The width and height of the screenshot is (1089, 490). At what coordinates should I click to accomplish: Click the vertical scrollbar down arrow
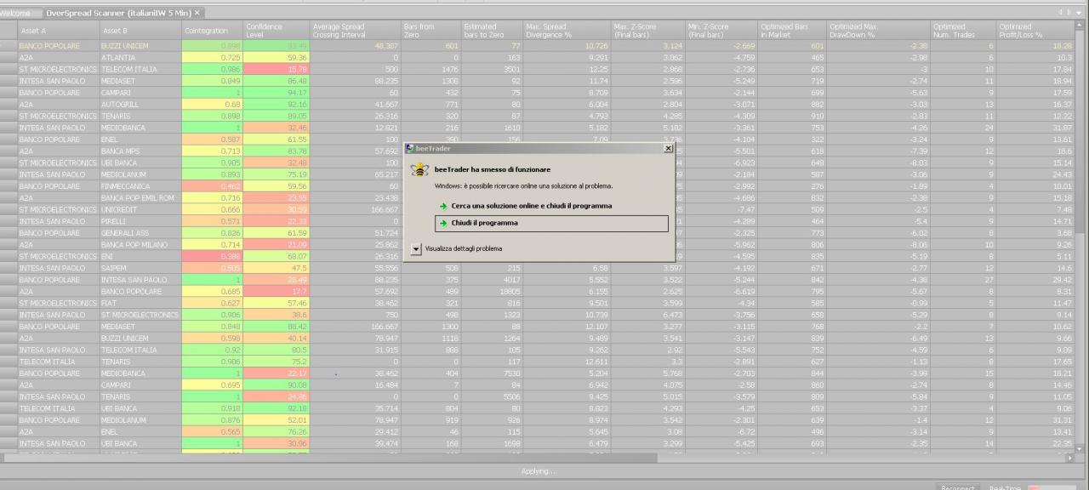tap(1080, 448)
